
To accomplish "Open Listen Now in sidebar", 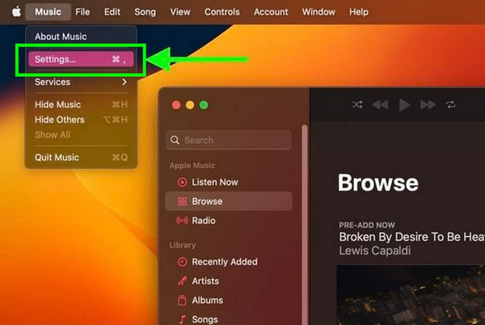I will click(214, 182).
